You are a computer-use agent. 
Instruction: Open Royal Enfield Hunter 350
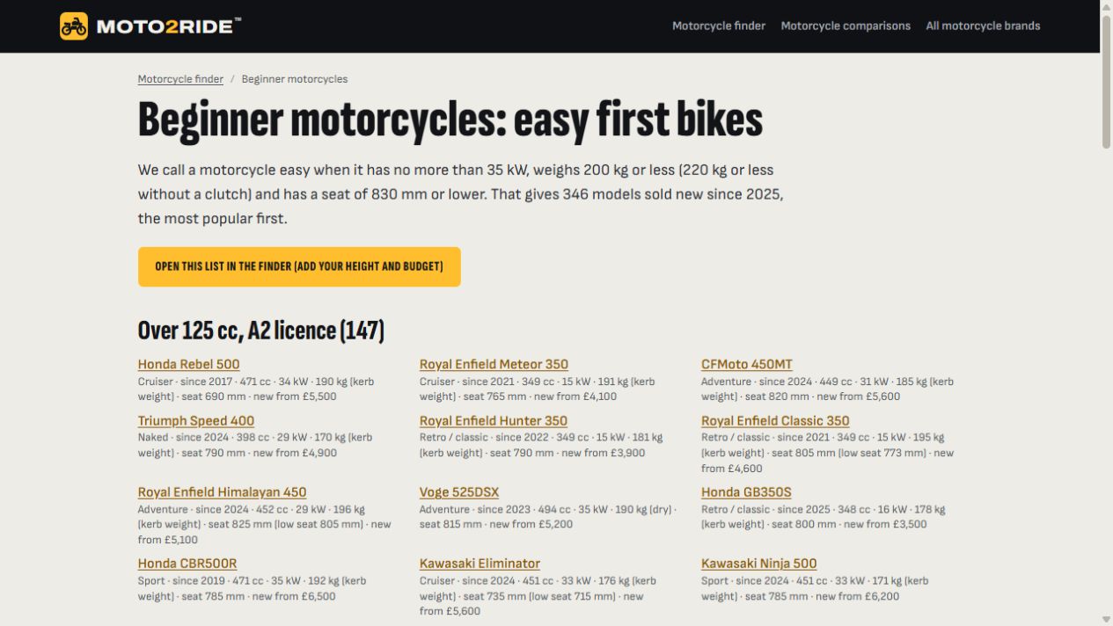tap(494, 421)
